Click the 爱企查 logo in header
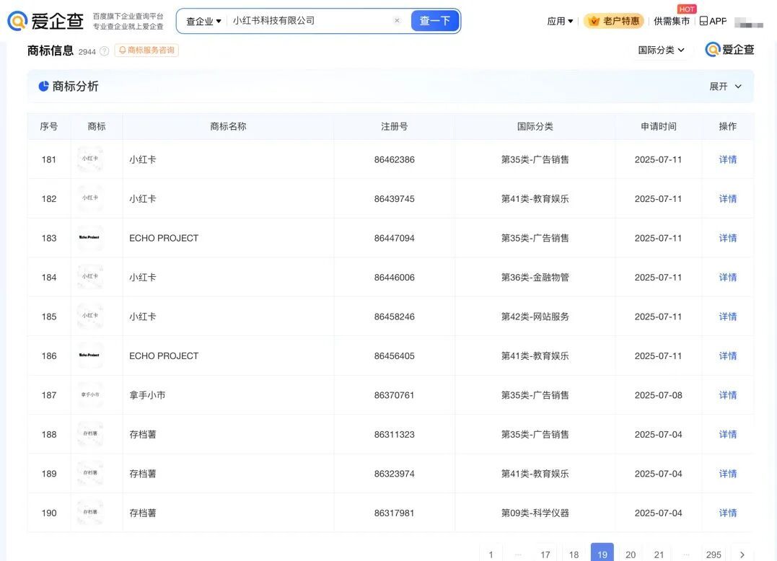Image resolution: width=777 pixels, height=561 pixels. [46, 21]
